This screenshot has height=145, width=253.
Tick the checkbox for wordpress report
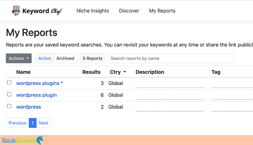9,106
